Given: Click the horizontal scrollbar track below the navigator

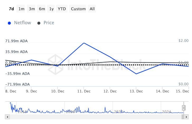Looking at the screenshot, I should (x=95, y=117).
